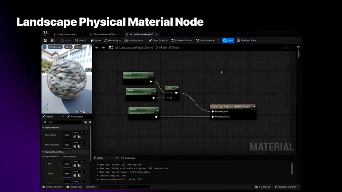
Task: Clear the 'phys' search filter
Action: pos(45,122)
